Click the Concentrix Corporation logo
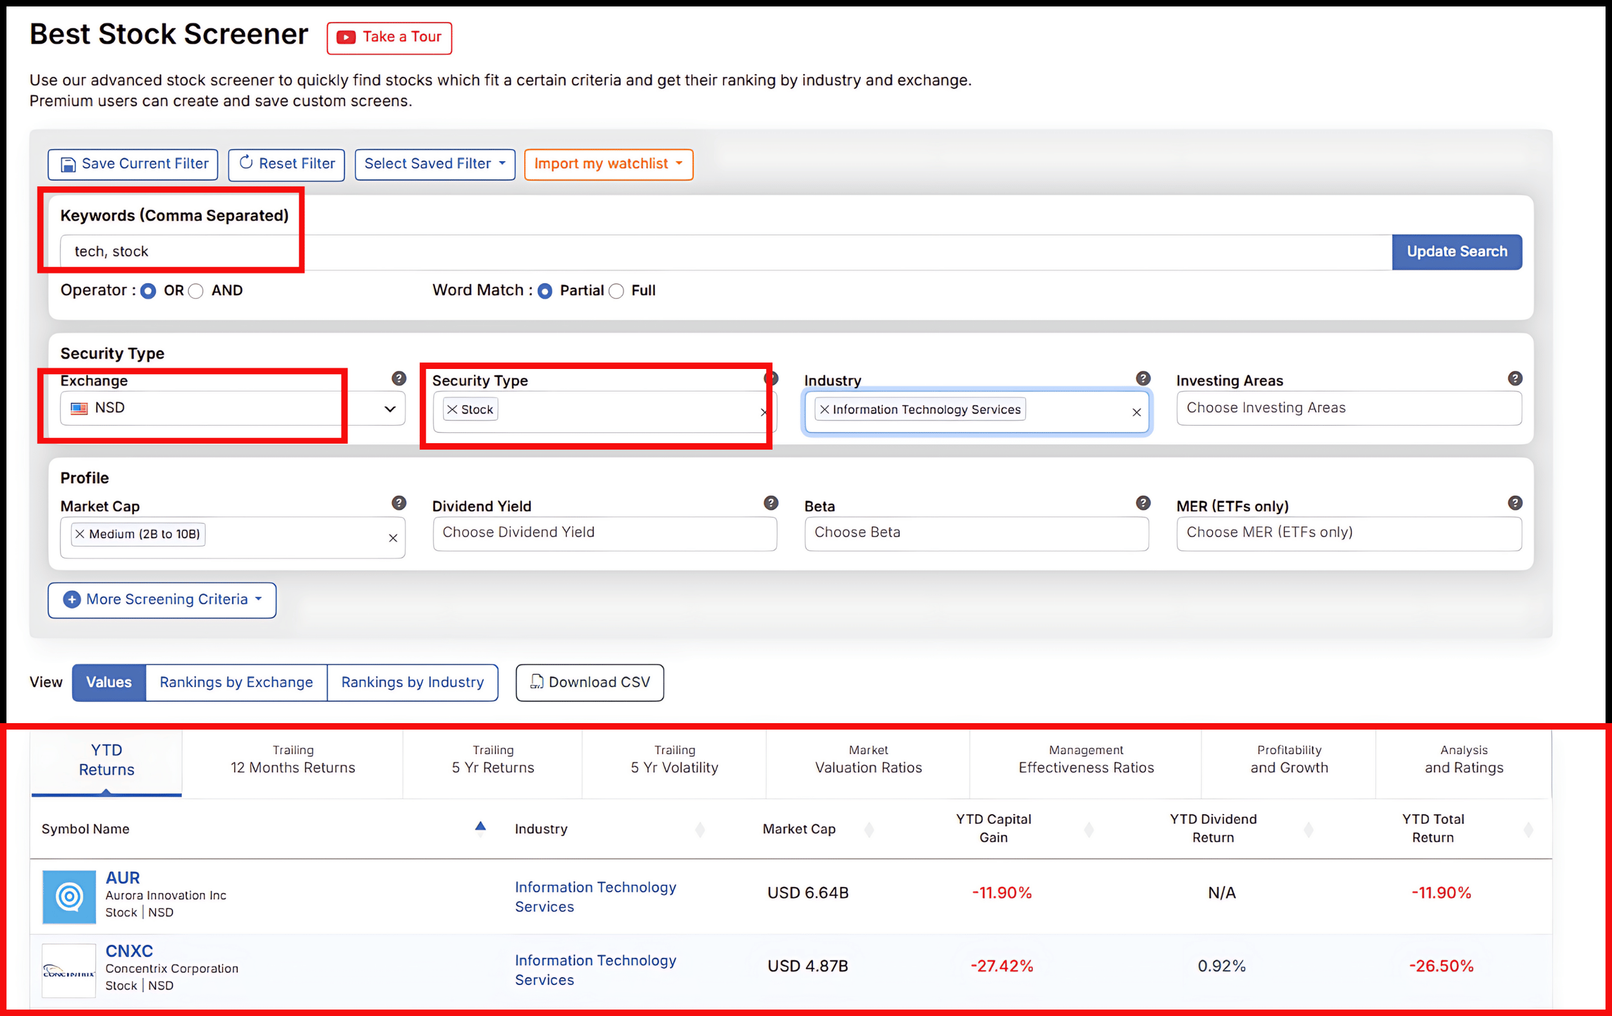The image size is (1612, 1016). [x=69, y=970]
